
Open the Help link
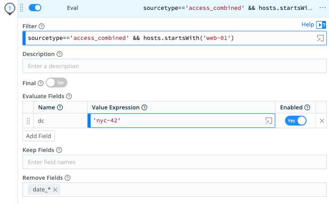(307, 25)
